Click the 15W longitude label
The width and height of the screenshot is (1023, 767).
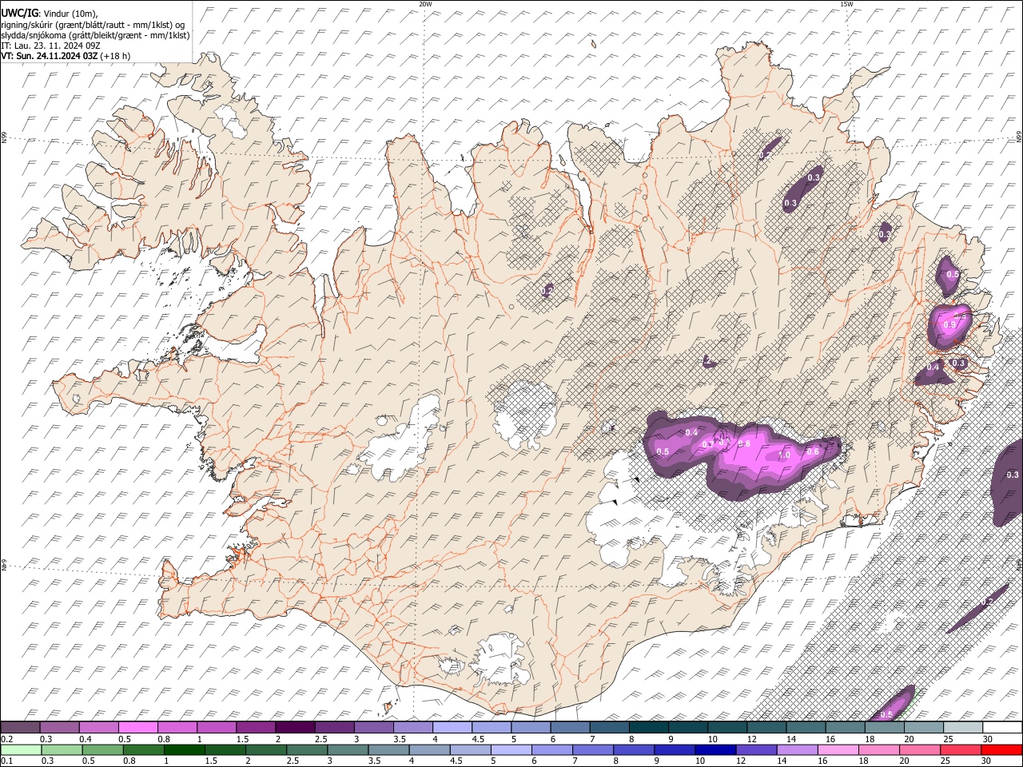click(846, 4)
